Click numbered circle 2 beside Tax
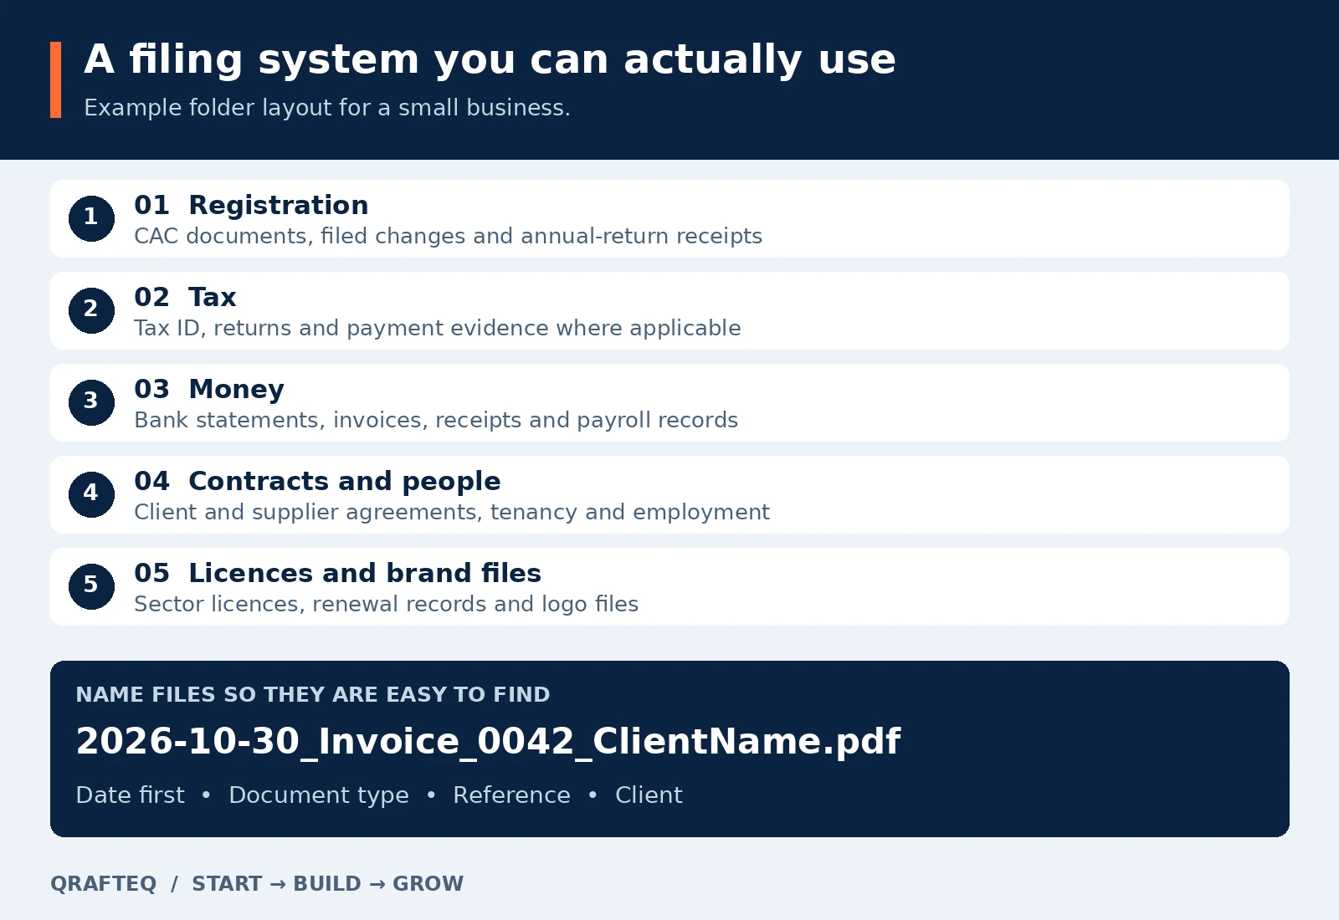This screenshot has height=920, width=1339. click(91, 310)
